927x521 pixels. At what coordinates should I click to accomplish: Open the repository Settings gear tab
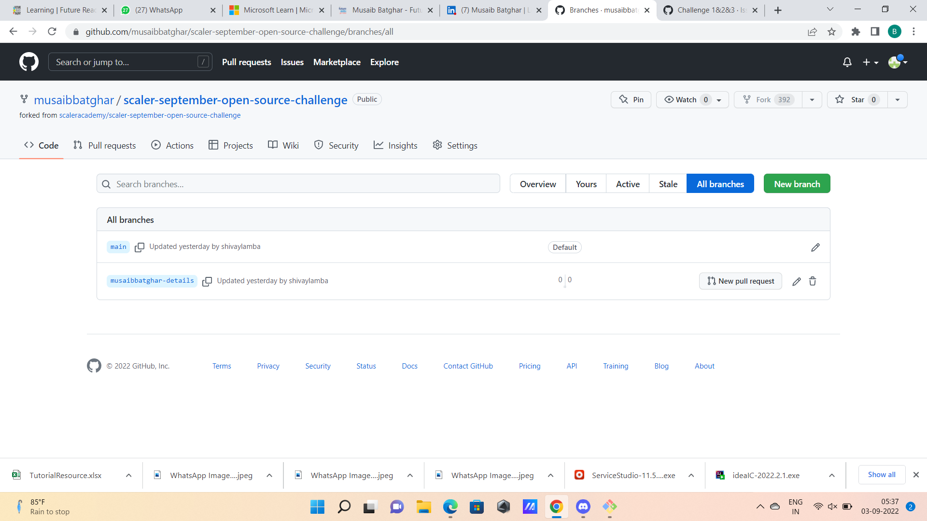click(454, 145)
